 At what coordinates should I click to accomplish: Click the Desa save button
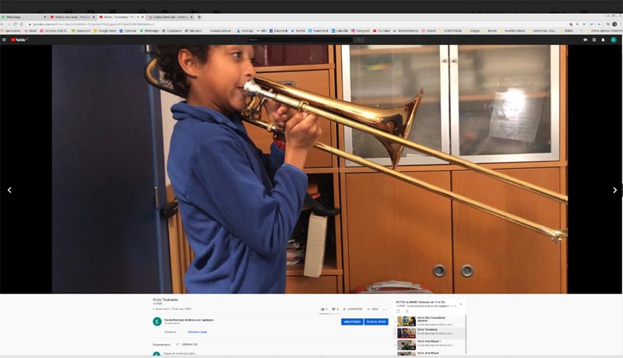point(373,309)
